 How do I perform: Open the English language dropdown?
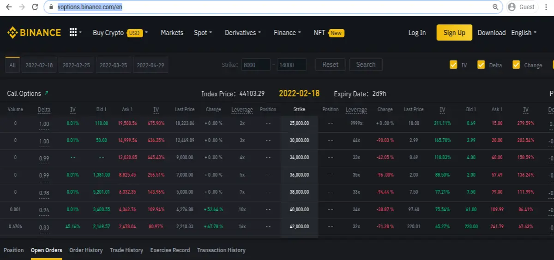pyautogui.click(x=524, y=33)
